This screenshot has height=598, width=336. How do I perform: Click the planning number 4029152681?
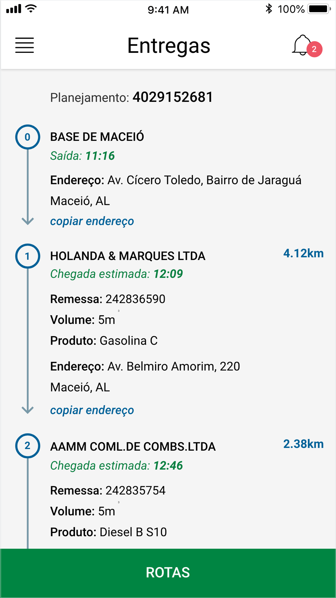[x=173, y=97]
